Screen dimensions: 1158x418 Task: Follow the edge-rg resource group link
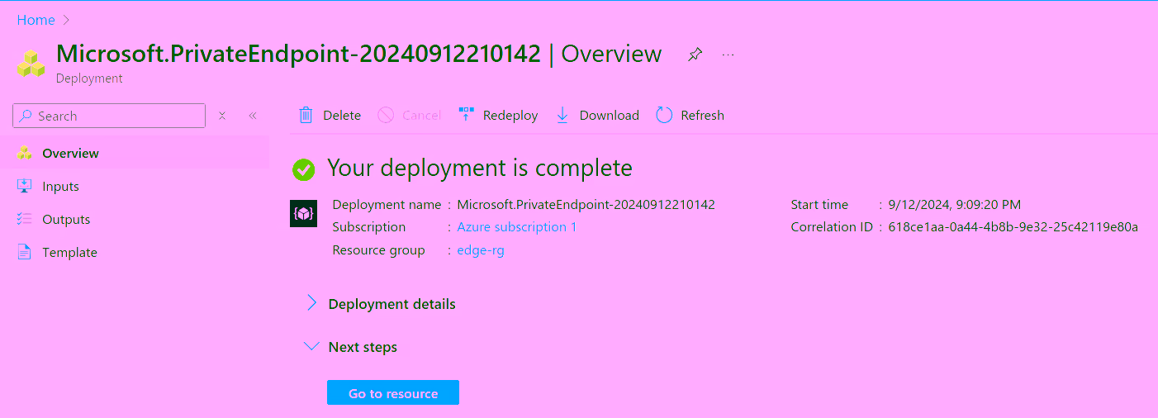pos(480,250)
